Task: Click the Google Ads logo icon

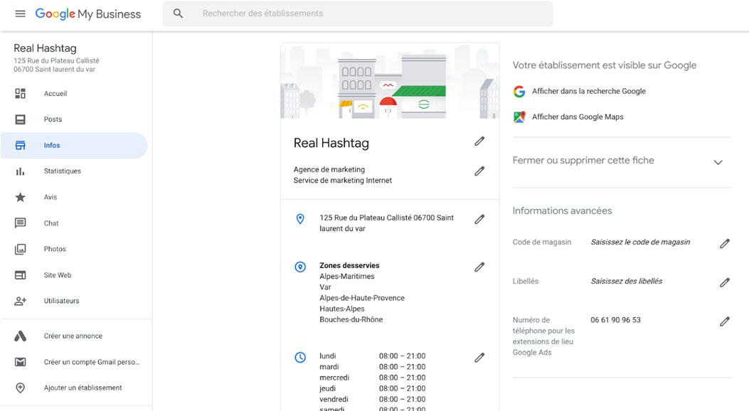Action: click(20, 336)
